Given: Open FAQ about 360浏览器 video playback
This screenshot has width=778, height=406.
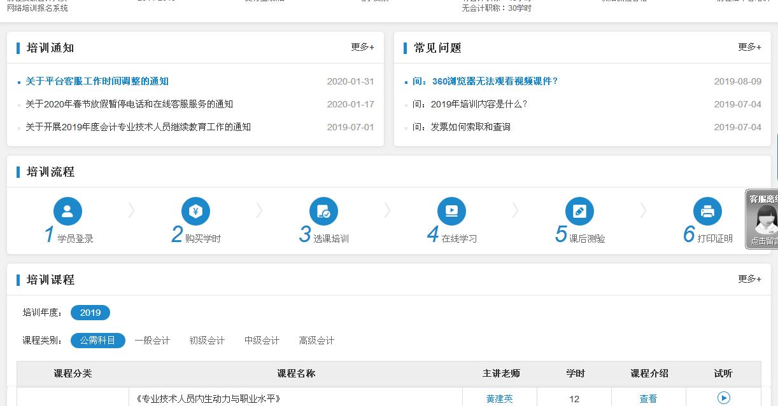Looking at the screenshot, I should [x=484, y=81].
